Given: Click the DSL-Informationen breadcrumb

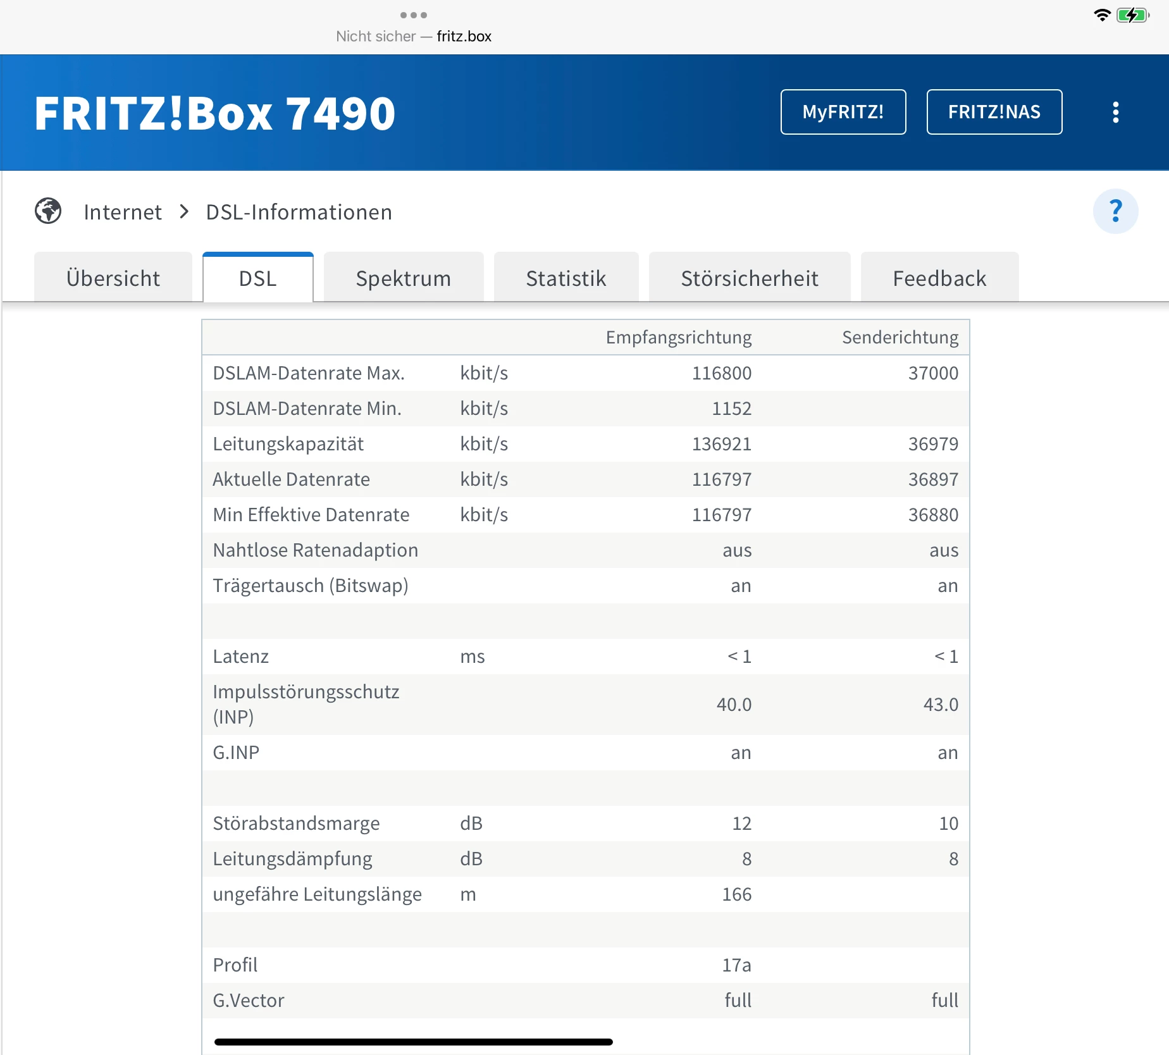Looking at the screenshot, I should coord(299,212).
